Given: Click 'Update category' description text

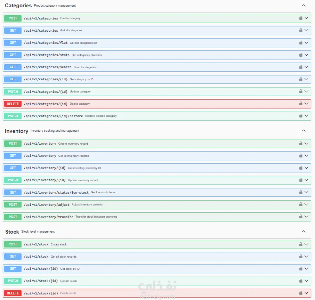Looking at the screenshot, I should 80,91.
